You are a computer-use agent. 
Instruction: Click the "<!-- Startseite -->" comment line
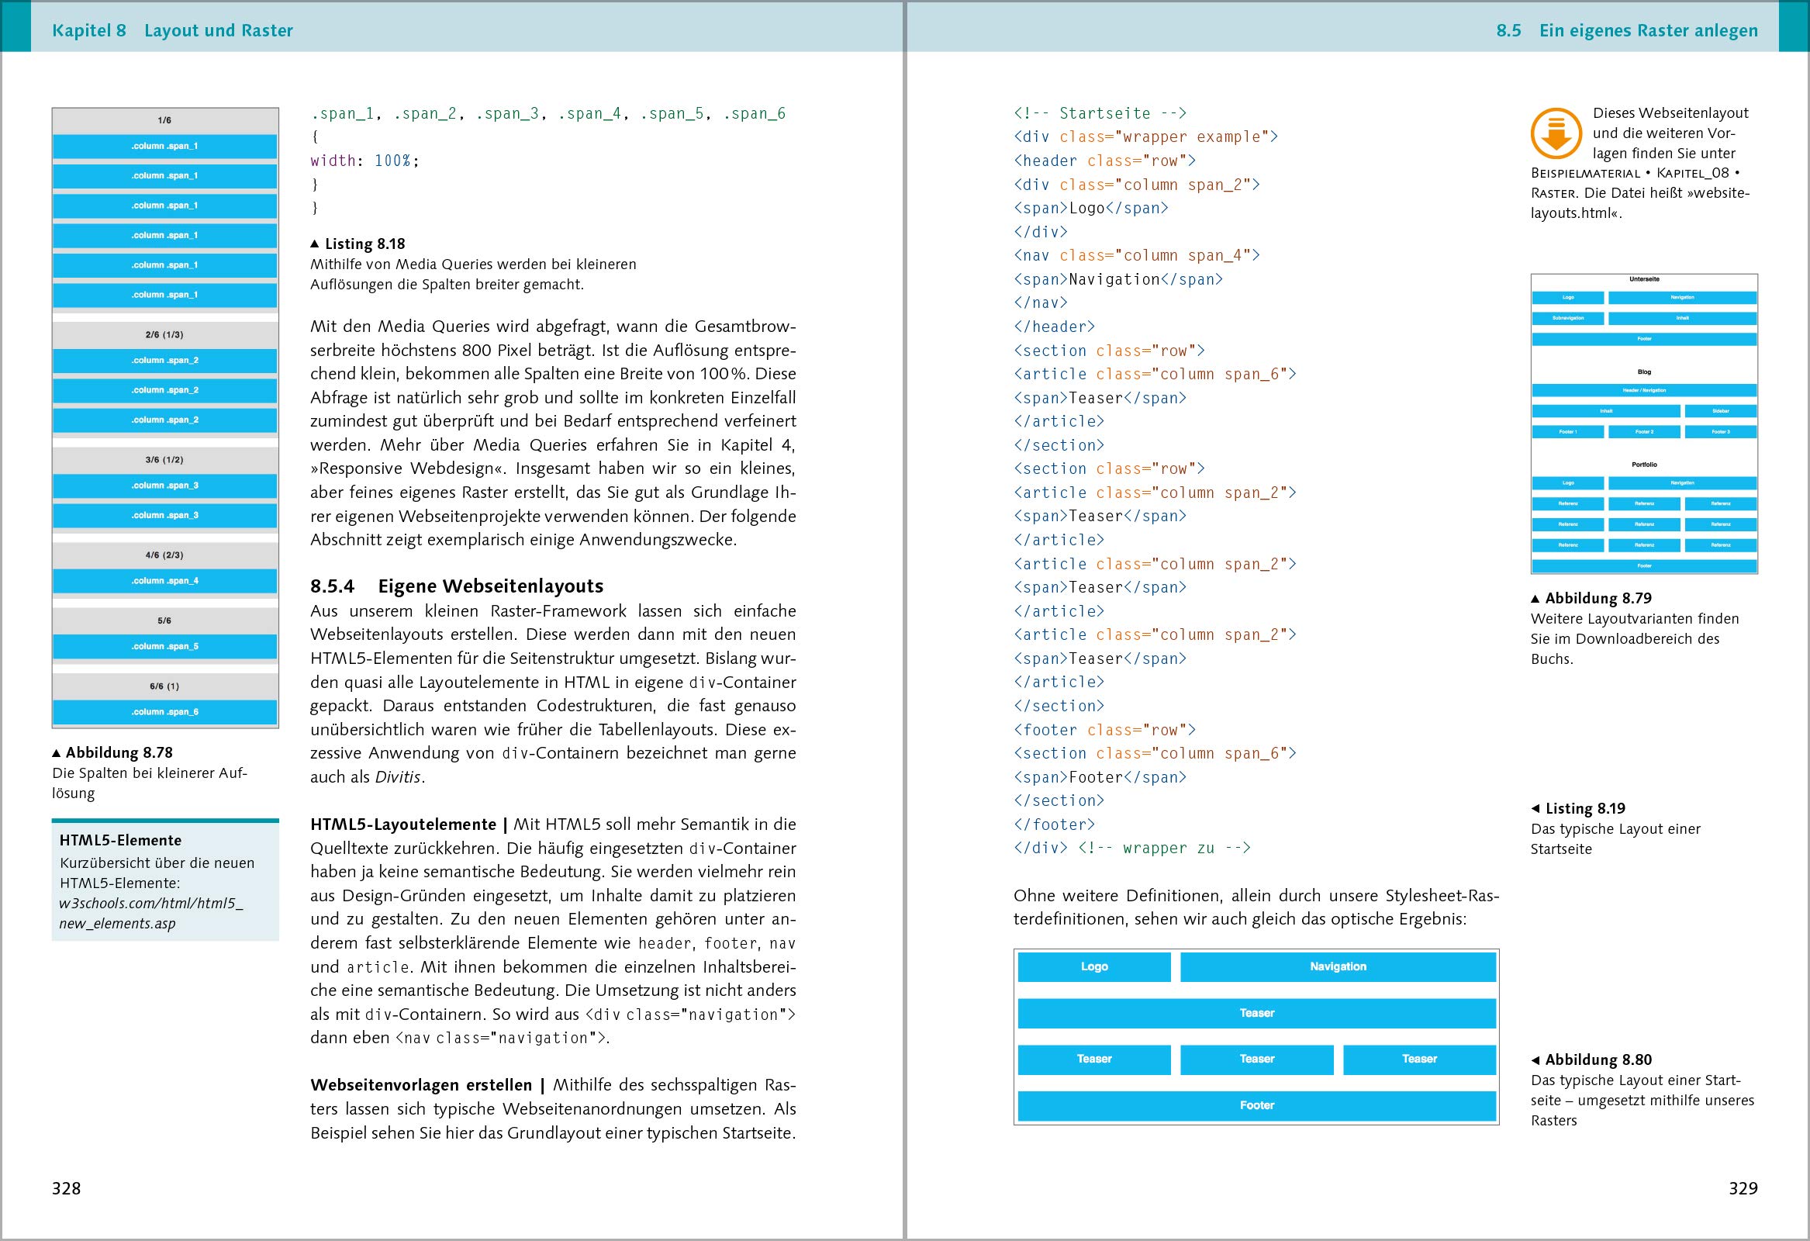point(1100,113)
